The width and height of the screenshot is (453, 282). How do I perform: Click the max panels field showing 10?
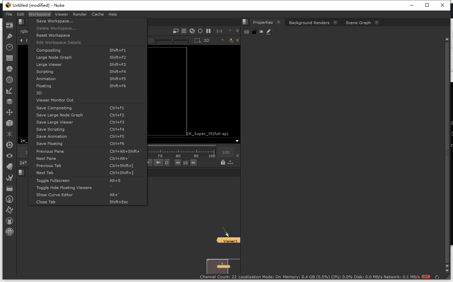pos(246,32)
